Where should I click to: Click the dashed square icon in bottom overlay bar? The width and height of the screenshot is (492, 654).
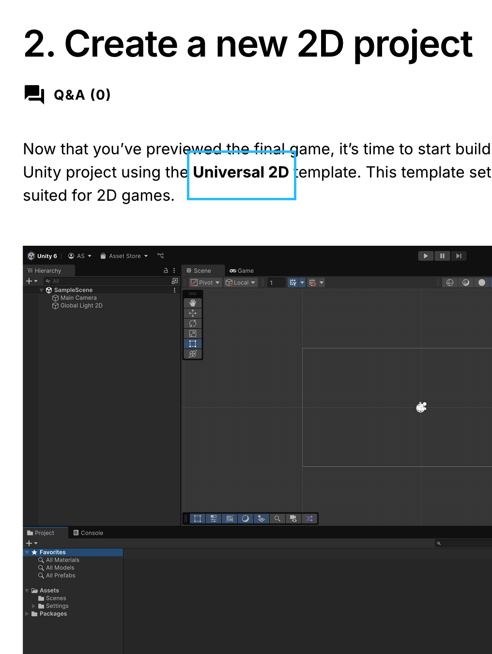coord(198,519)
